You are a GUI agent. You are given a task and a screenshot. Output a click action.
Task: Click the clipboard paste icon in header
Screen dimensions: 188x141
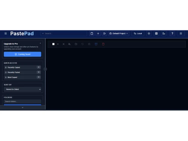92,33
